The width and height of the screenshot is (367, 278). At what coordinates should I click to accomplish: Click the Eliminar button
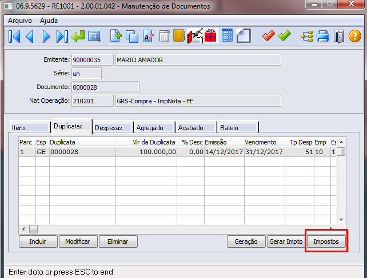coord(118,241)
